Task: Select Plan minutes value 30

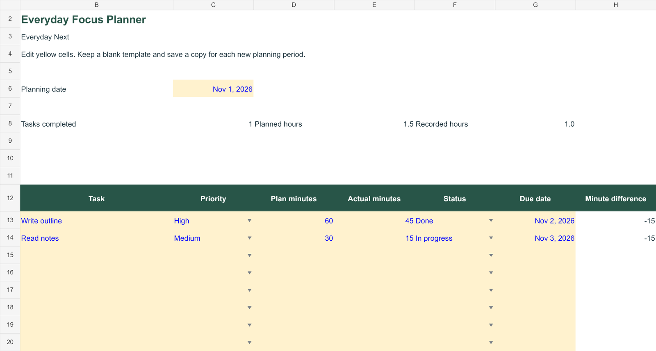Action: 294,238
